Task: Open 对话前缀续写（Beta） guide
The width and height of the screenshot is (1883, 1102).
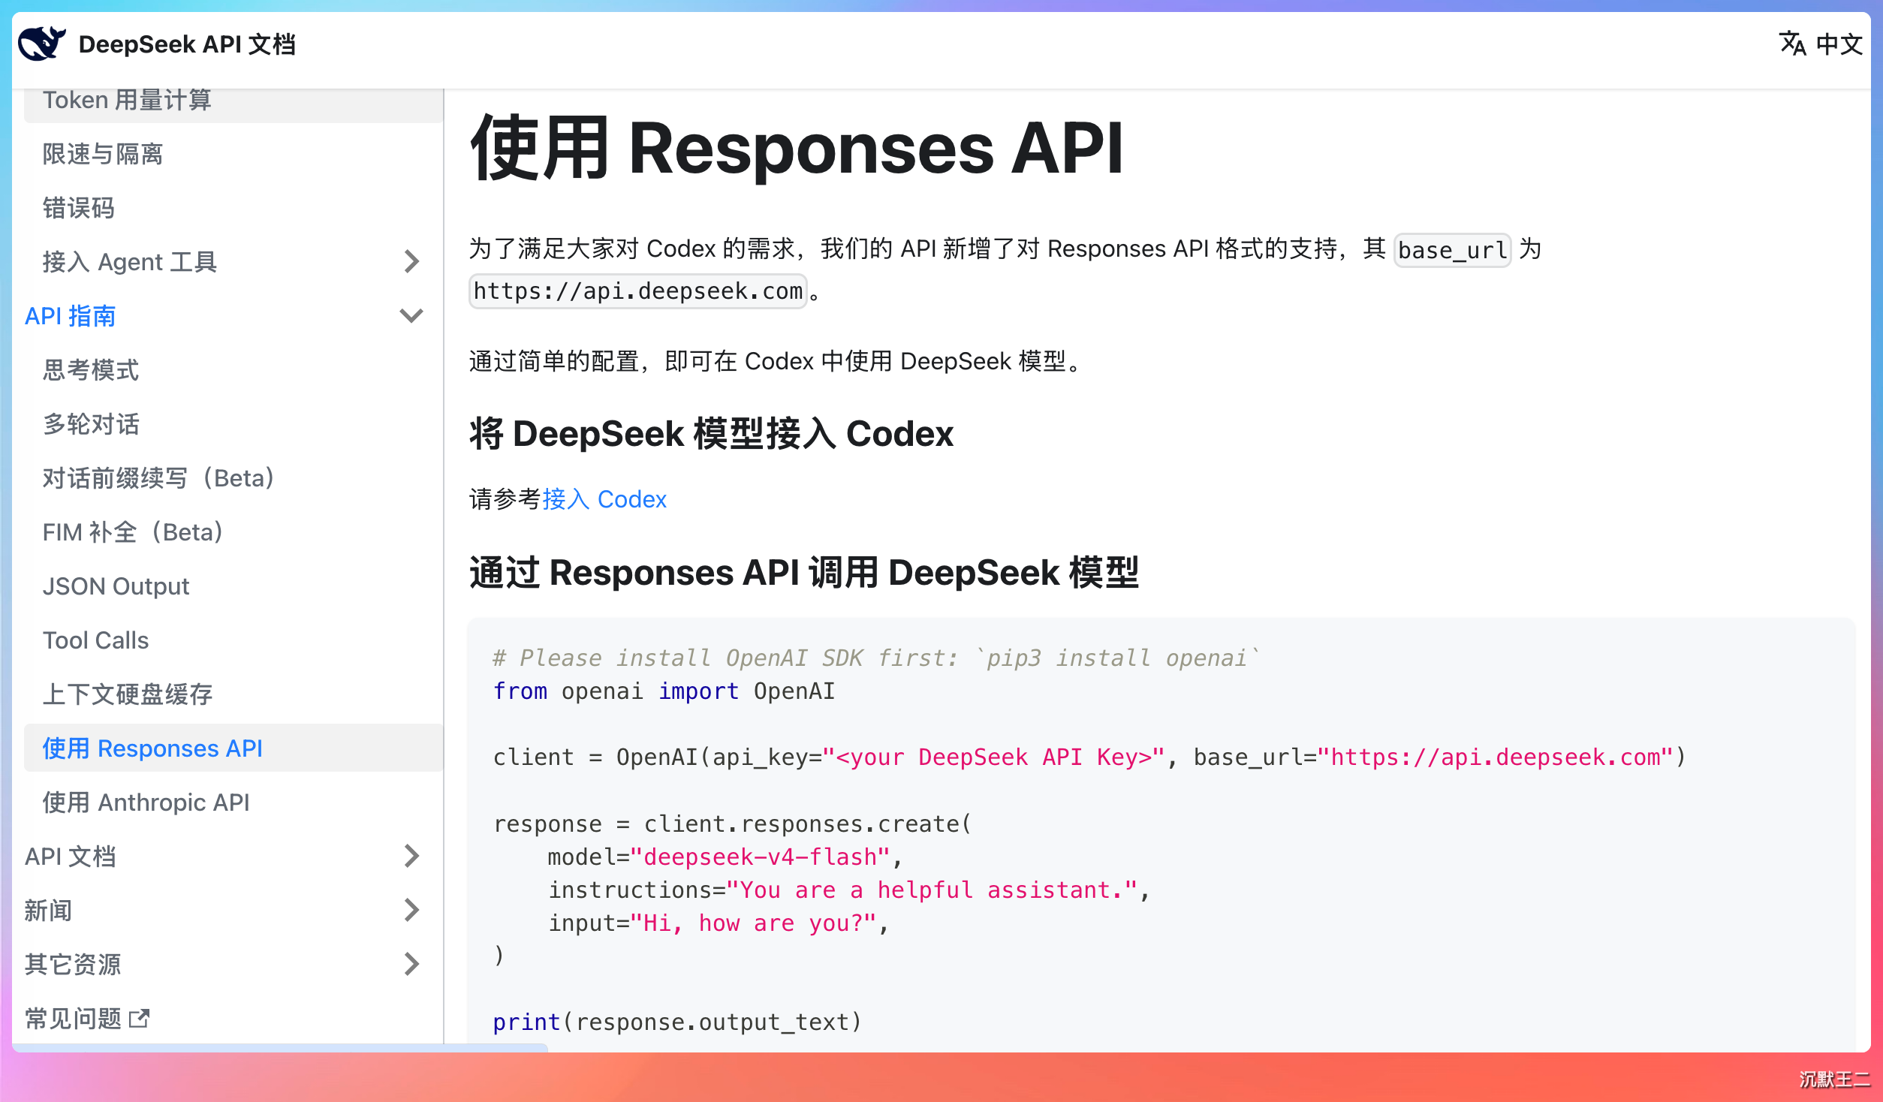Action: pos(233,478)
